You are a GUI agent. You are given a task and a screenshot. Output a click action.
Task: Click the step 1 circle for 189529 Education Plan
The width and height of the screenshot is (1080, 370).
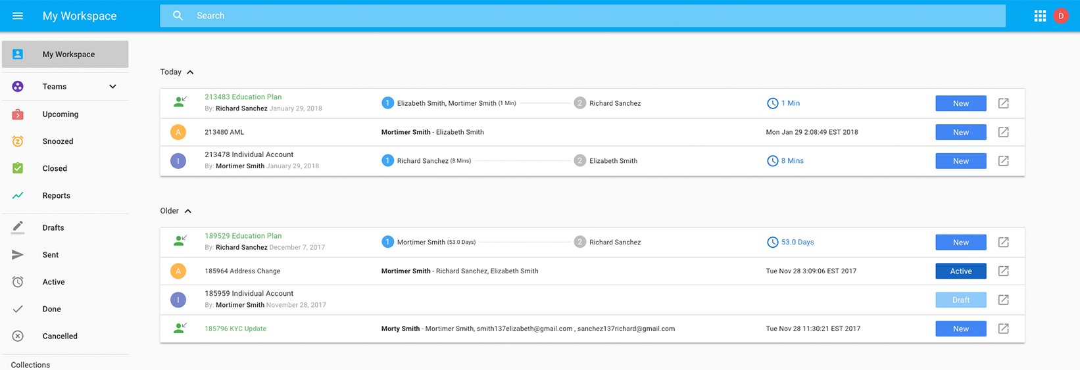tap(387, 242)
